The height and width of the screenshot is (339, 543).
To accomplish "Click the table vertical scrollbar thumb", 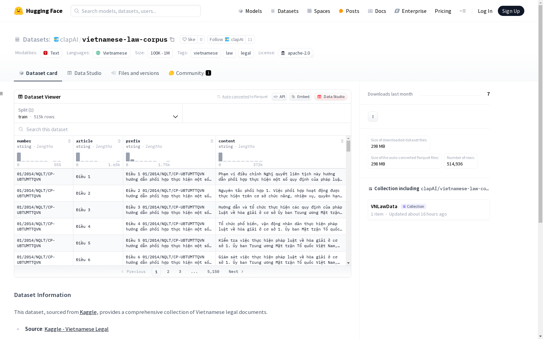I will pyautogui.click(x=348, y=146).
